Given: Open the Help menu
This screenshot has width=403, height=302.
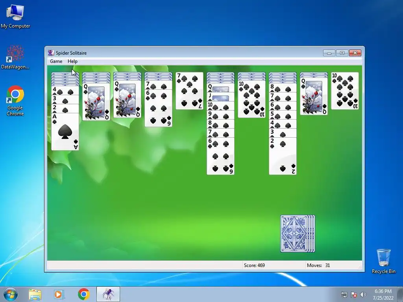Looking at the screenshot, I should 72,61.
